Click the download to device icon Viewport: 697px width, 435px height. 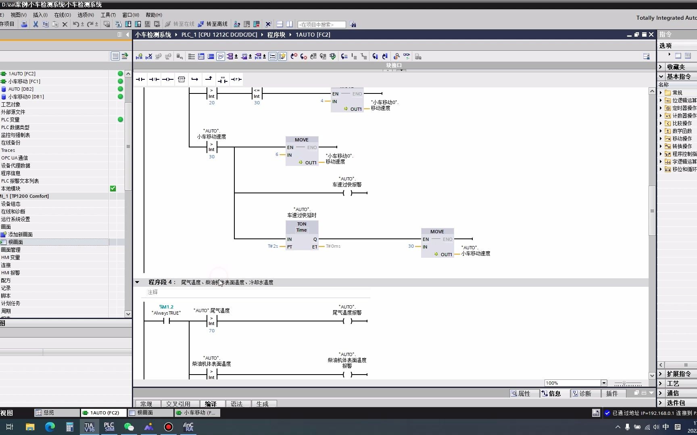tap(128, 24)
